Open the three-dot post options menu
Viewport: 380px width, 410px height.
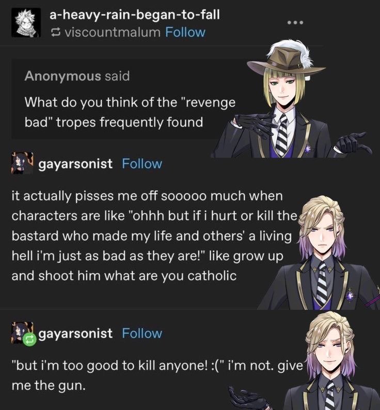(x=295, y=23)
